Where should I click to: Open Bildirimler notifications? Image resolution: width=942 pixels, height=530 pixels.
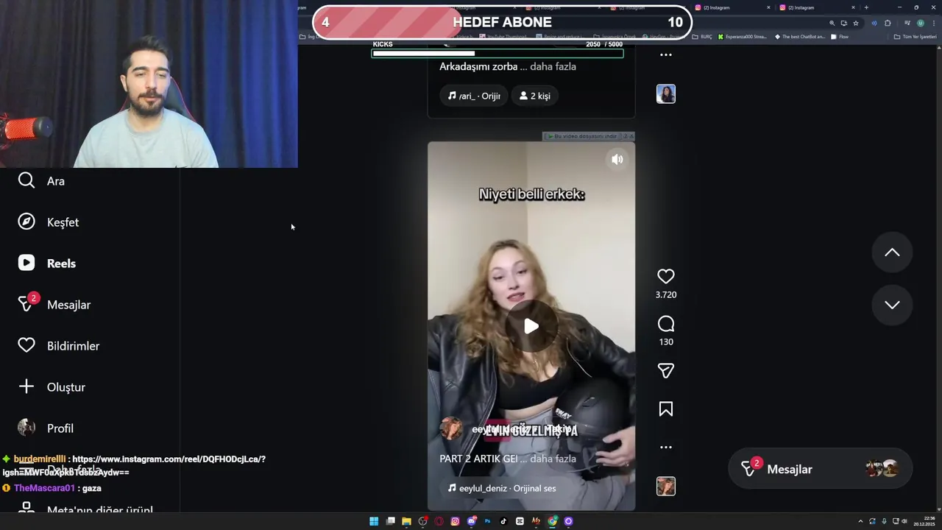coord(59,346)
